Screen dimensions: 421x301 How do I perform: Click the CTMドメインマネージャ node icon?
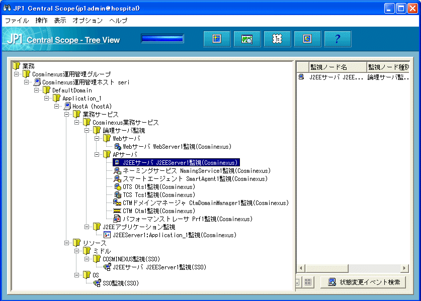click(117, 203)
